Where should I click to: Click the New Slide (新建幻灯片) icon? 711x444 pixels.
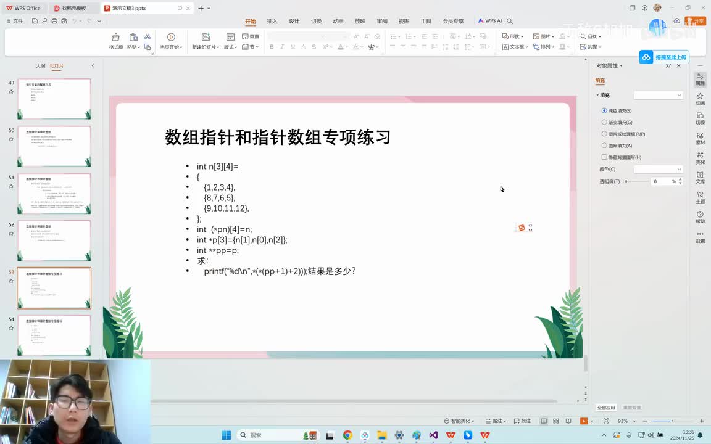click(x=206, y=37)
